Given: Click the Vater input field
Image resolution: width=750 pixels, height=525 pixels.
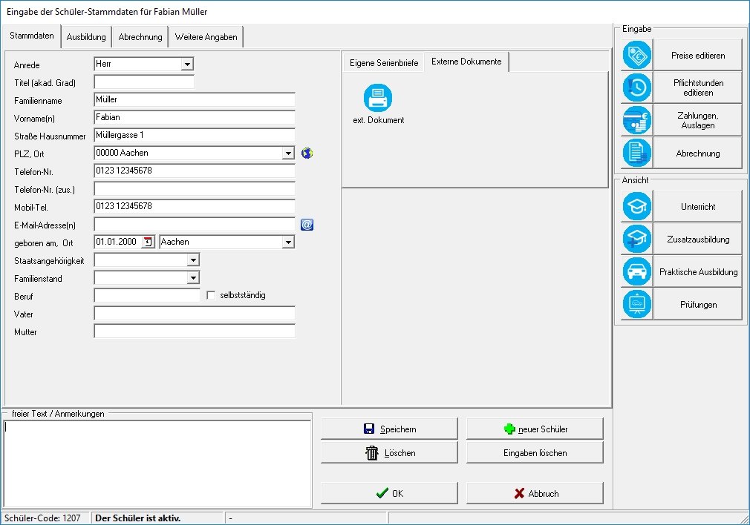Looking at the screenshot, I should coord(195,314).
